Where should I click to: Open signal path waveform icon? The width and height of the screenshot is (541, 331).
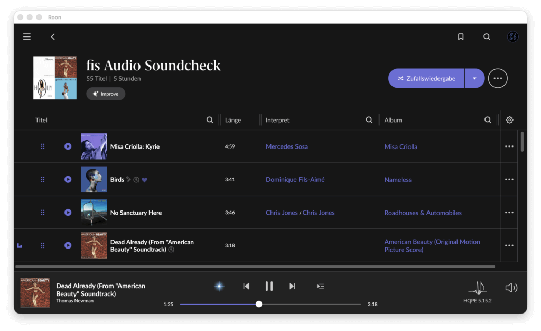pyautogui.click(x=477, y=288)
